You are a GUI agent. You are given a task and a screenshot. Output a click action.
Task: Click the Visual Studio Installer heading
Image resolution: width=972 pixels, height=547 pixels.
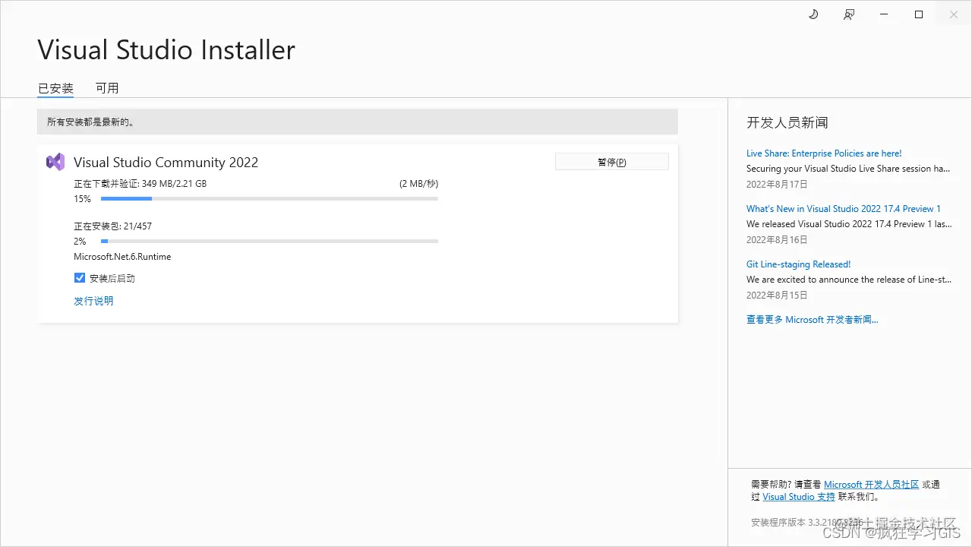(166, 50)
